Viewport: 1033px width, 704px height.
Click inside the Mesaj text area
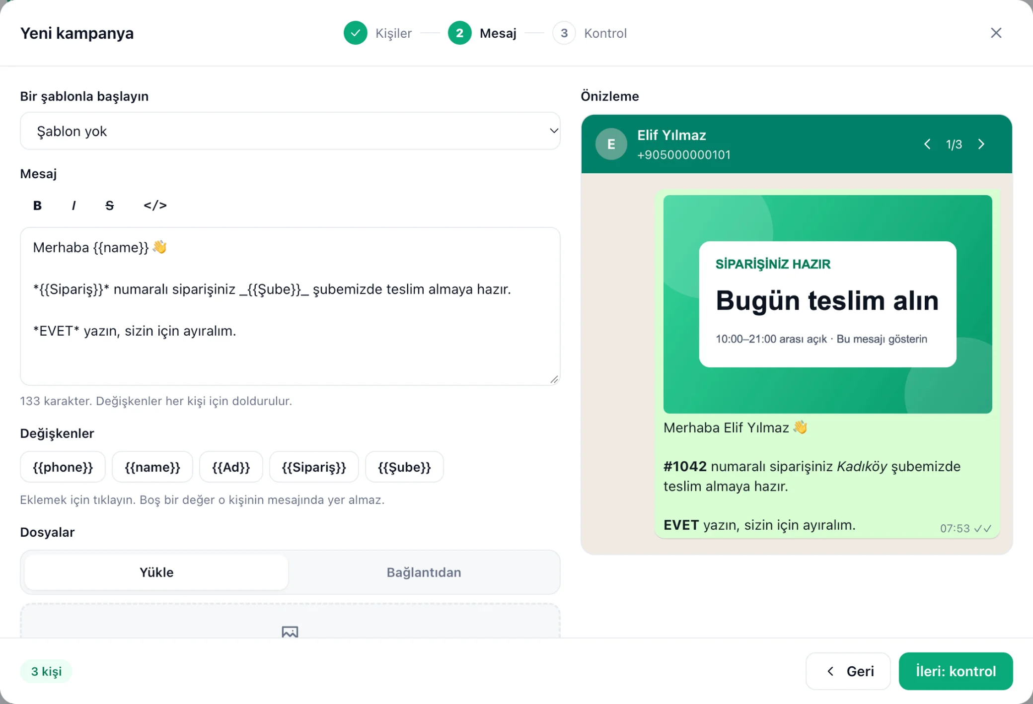click(x=290, y=306)
